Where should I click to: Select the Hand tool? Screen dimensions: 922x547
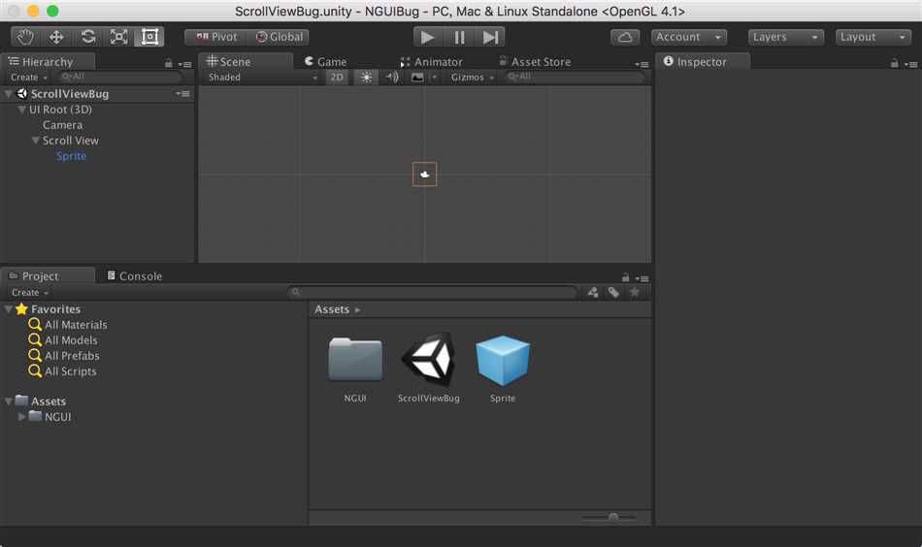24,37
